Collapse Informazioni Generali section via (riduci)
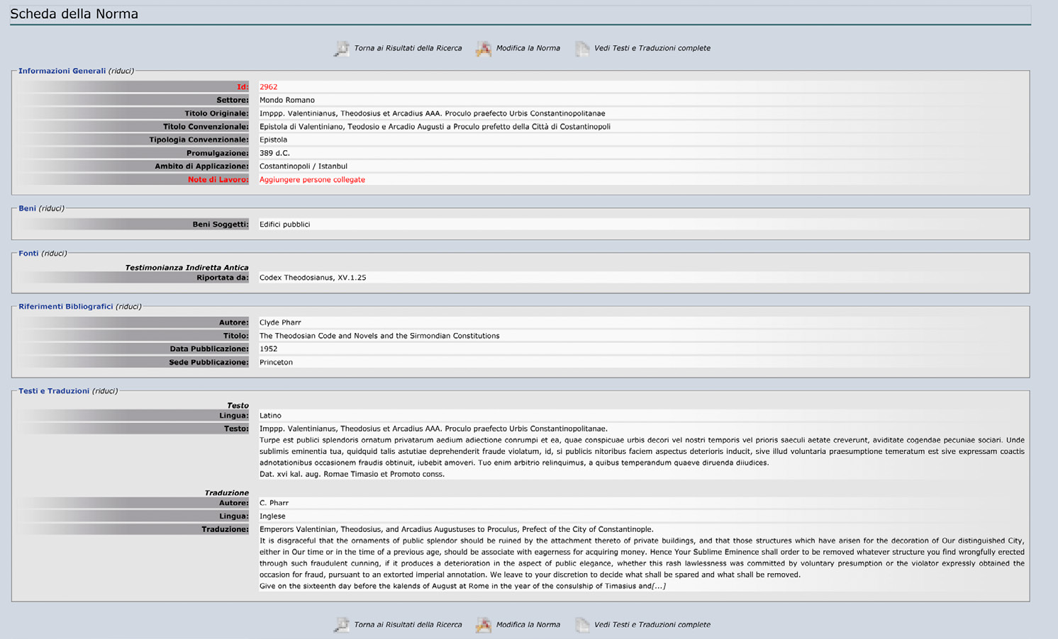 pos(121,71)
